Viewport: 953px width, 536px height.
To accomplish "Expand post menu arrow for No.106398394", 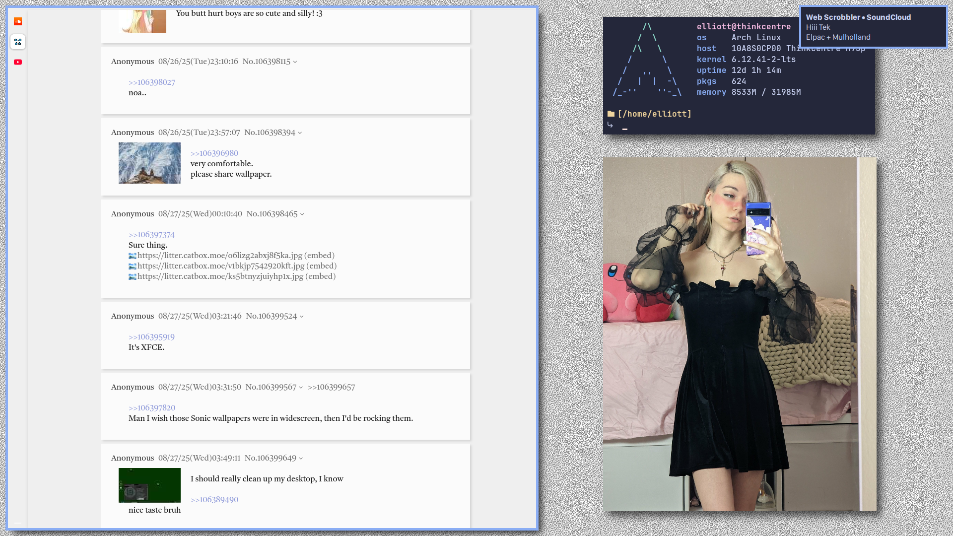I will pos(300,133).
